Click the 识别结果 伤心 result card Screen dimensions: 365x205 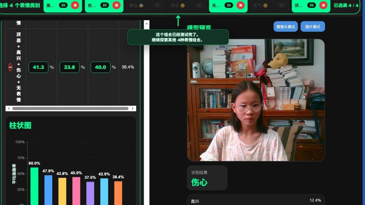207,178
